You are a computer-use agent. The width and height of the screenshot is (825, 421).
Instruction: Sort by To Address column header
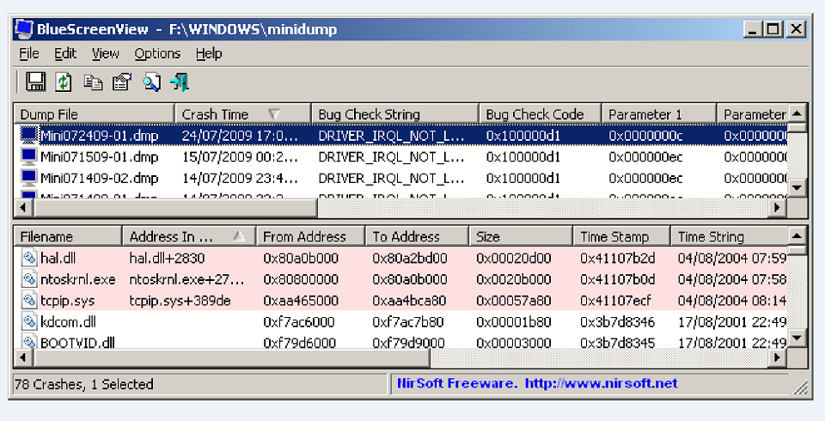point(418,236)
